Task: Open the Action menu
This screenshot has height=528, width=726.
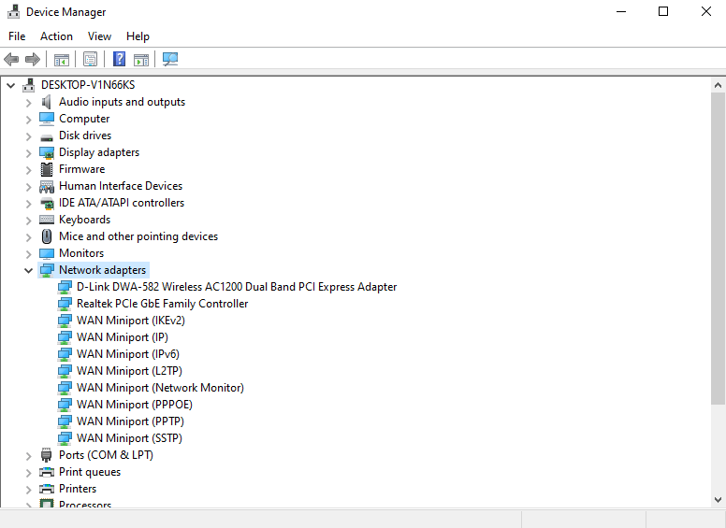Action: (x=56, y=36)
